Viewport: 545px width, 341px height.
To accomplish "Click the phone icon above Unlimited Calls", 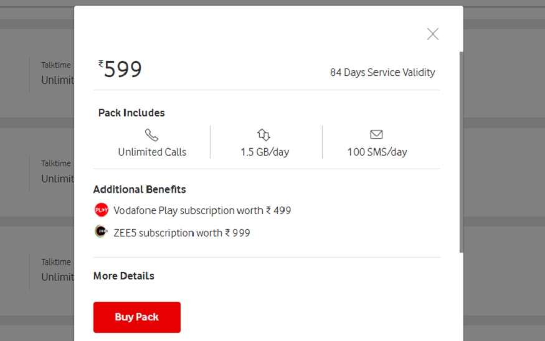I will click(x=151, y=135).
